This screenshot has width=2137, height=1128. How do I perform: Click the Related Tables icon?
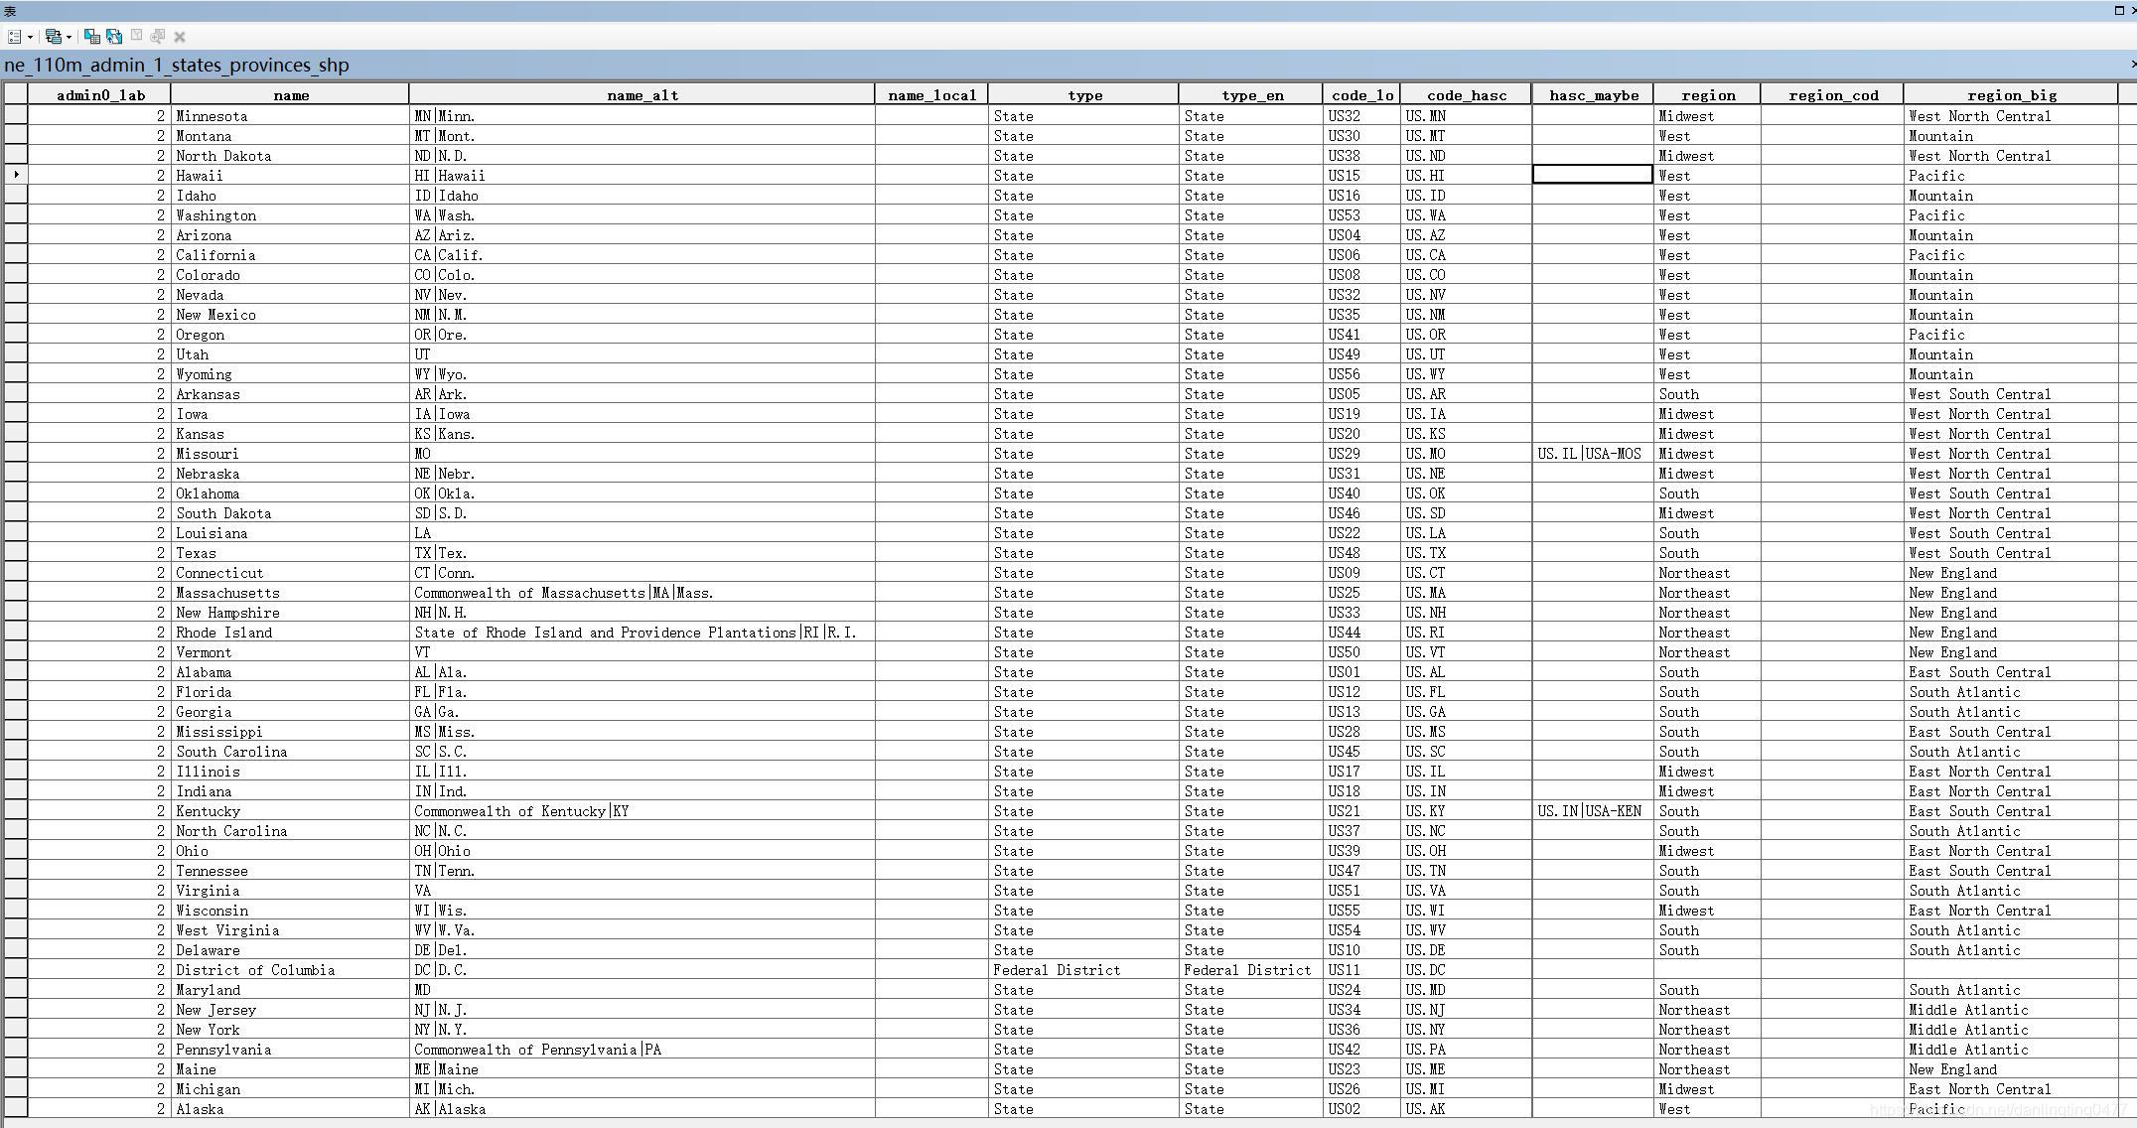click(x=53, y=37)
